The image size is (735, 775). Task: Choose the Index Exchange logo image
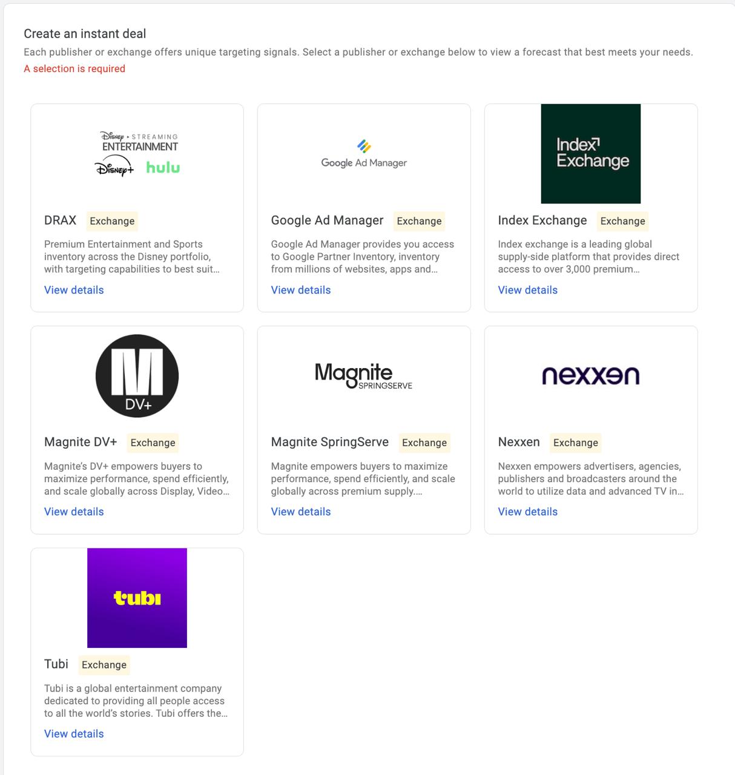[x=591, y=154]
